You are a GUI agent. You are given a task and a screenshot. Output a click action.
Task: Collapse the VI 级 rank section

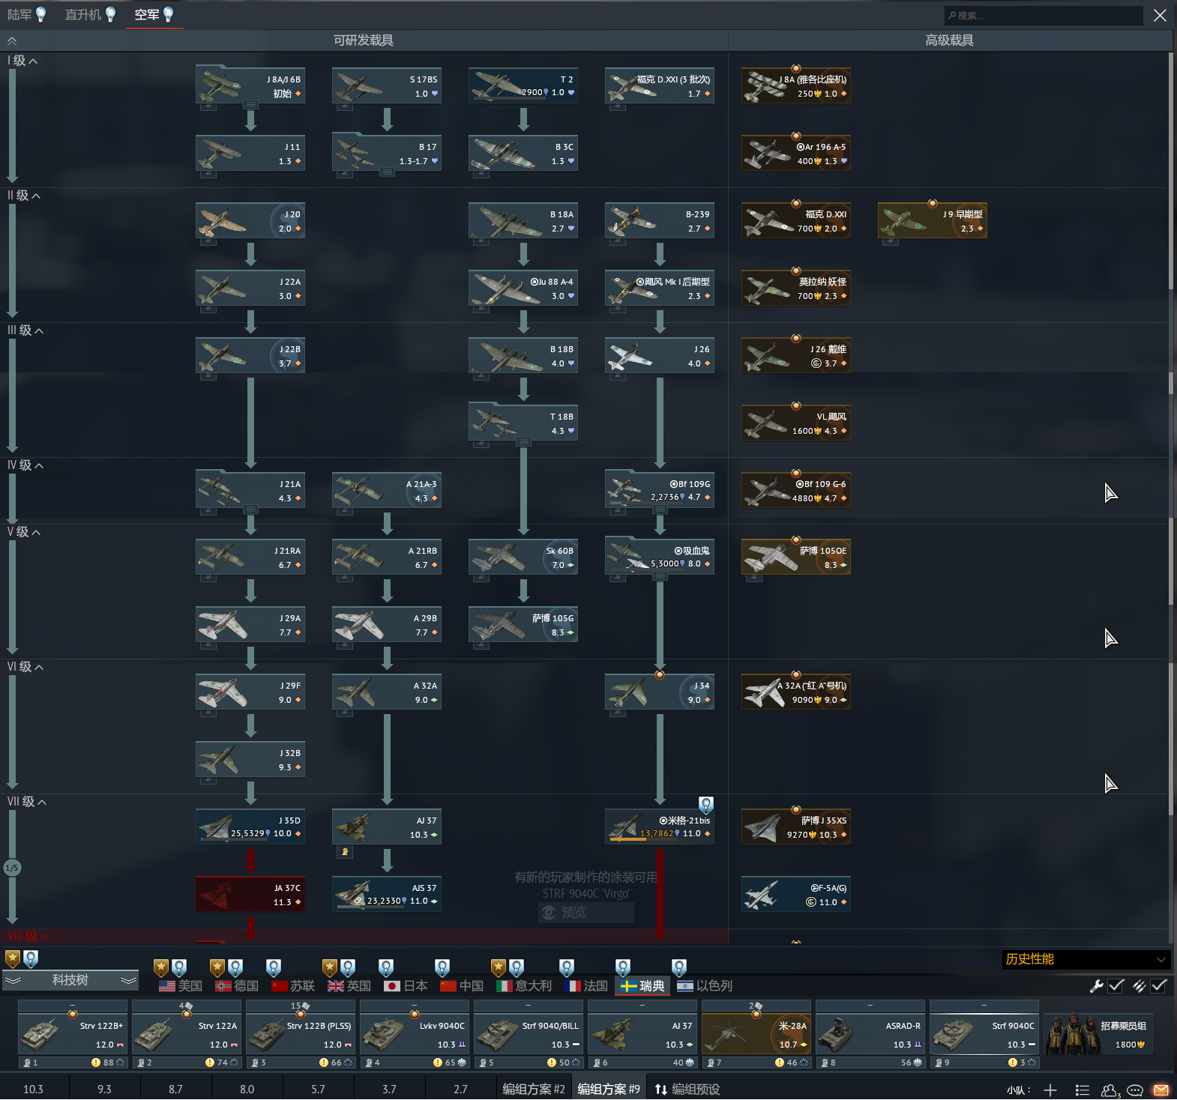(x=25, y=667)
